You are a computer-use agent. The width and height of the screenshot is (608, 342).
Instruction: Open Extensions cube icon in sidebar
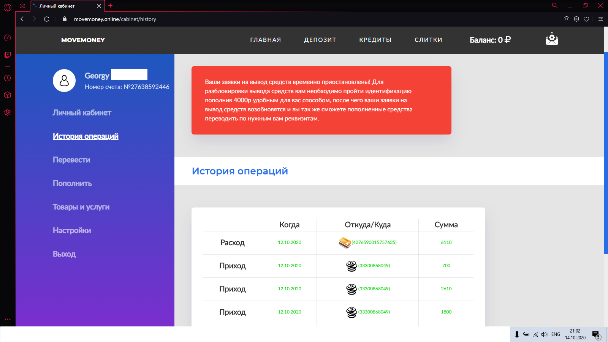(x=8, y=95)
